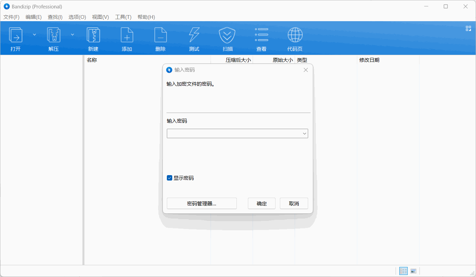The image size is (476, 277).
Task: Click the Extract (解压) toolbar icon
Action: coord(53,35)
